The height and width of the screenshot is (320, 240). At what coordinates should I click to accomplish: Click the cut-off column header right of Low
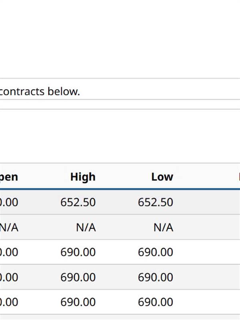click(238, 177)
